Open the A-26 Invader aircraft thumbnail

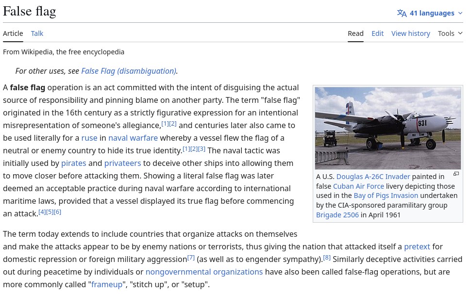pos(388,128)
